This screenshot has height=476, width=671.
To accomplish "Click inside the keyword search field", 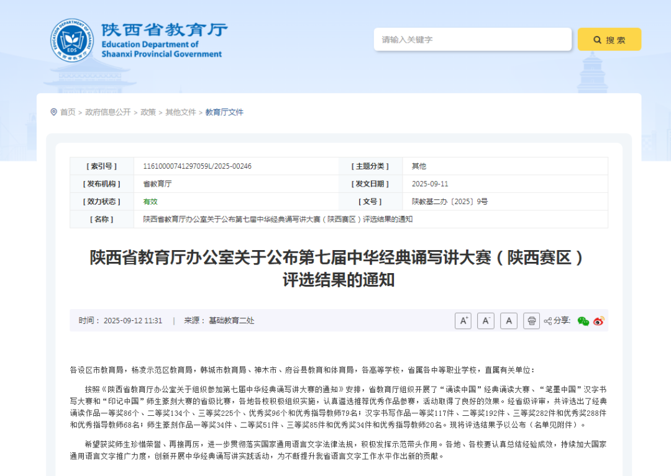I will point(472,38).
